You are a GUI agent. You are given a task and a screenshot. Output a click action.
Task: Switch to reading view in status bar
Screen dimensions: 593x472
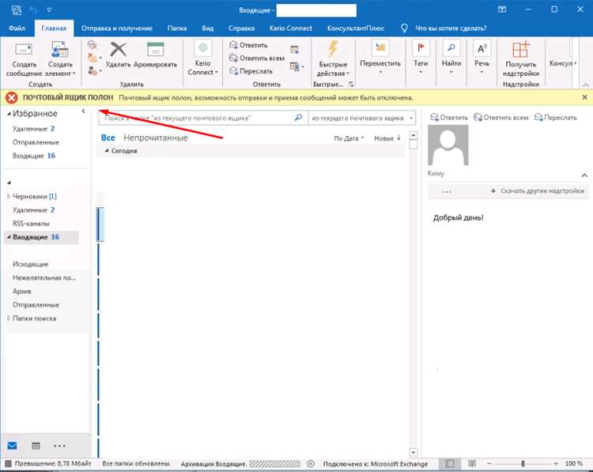472,463
